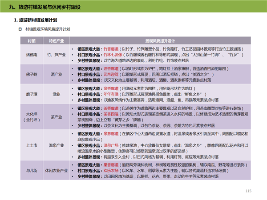Click the 休闲农业产业 industry cell
267x200 pixels.
click(56, 170)
